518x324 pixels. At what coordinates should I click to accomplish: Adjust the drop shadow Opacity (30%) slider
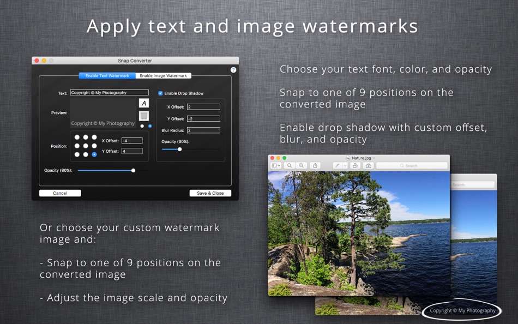tap(180, 149)
